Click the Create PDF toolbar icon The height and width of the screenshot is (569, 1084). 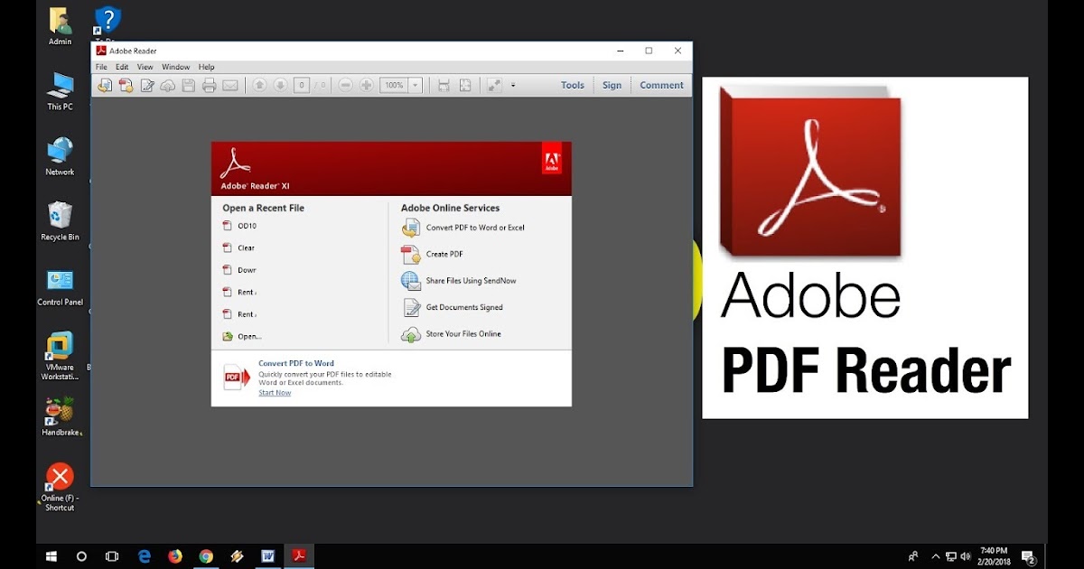point(126,85)
